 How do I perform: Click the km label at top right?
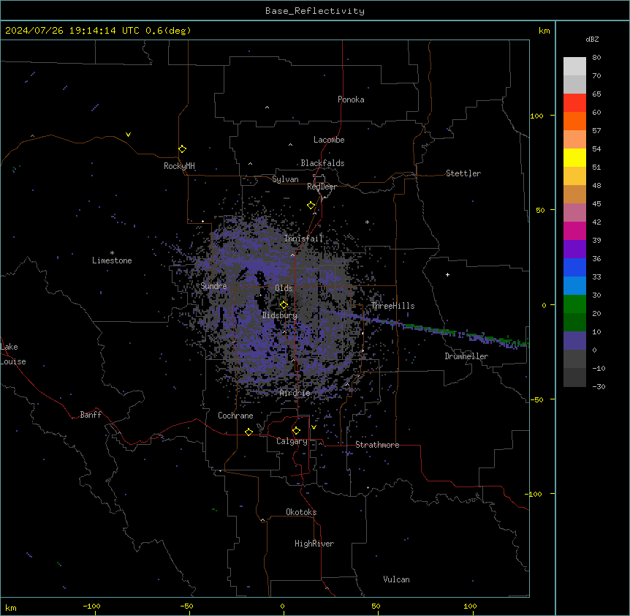(x=544, y=31)
